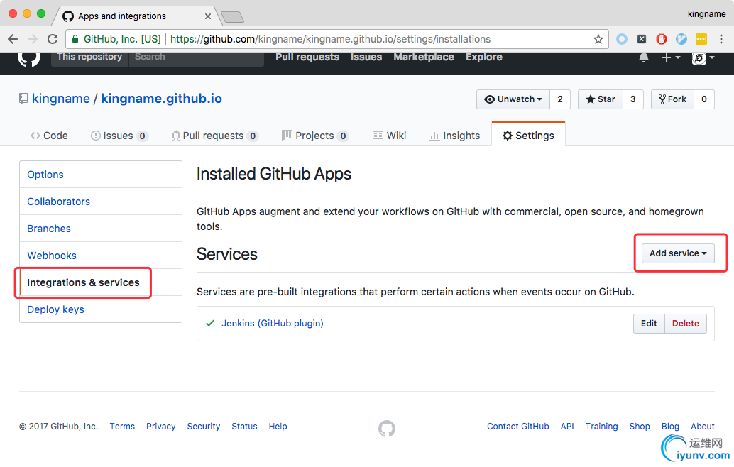
Task: Open the Help footer link
Action: tap(278, 427)
